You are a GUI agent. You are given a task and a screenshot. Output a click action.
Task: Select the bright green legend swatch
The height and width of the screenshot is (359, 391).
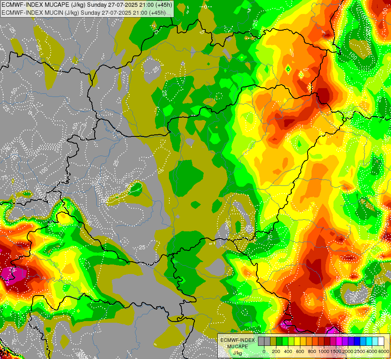285,341
